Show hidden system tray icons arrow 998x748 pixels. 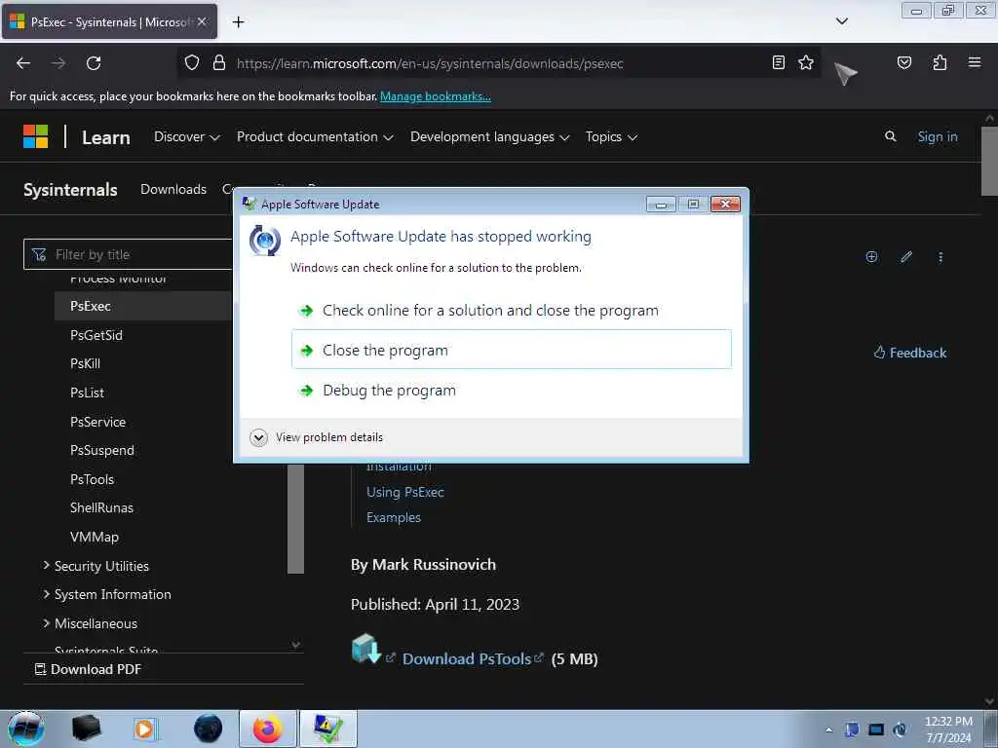[828, 729]
